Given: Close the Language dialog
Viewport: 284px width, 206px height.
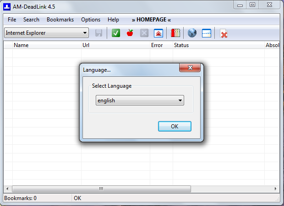Looking at the screenshot, I should (190, 68).
